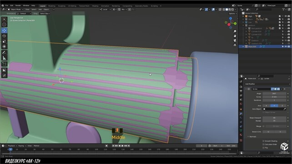The image size is (292, 164).
Task: Toggle visibility eye of High collection
Action: (x=286, y=16)
